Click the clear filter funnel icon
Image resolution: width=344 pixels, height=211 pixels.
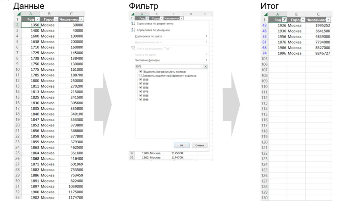[133, 48]
